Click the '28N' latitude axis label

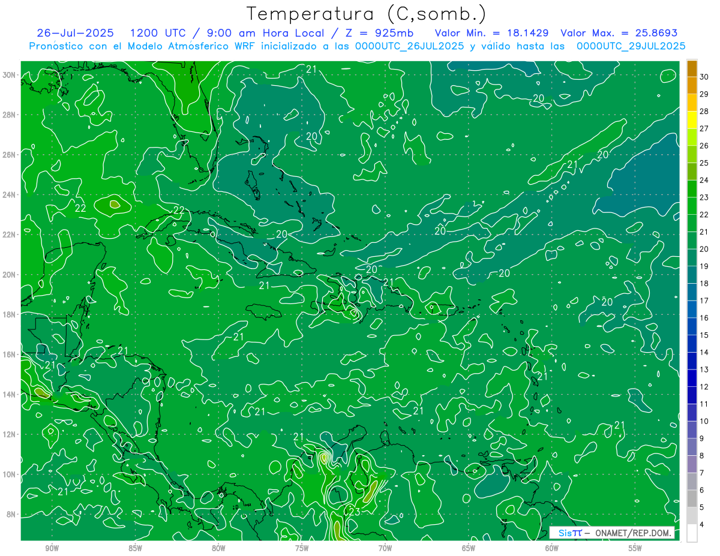[x=10, y=115]
